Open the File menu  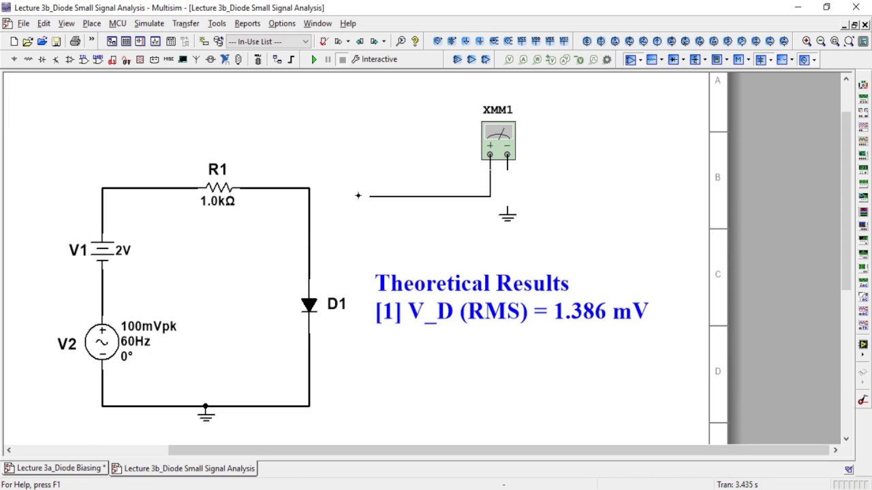[x=23, y=23]
